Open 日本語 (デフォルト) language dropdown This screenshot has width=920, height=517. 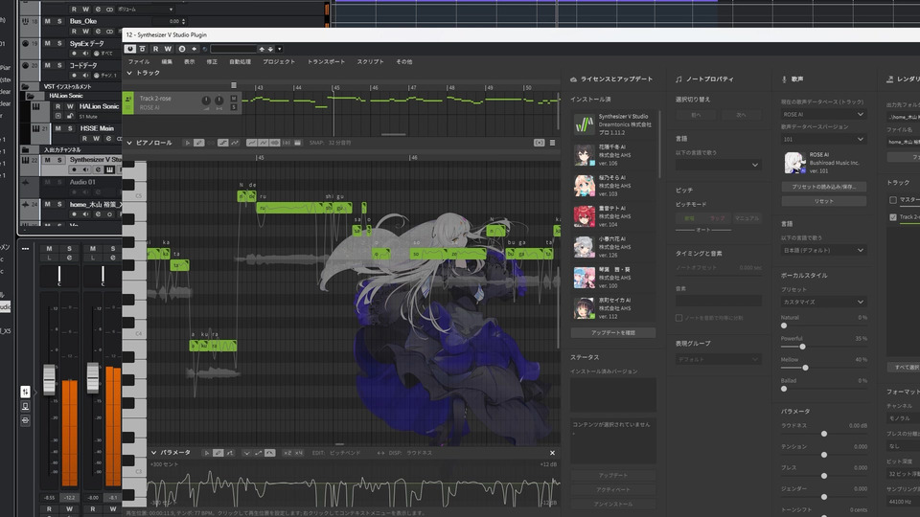coord(824,250)
